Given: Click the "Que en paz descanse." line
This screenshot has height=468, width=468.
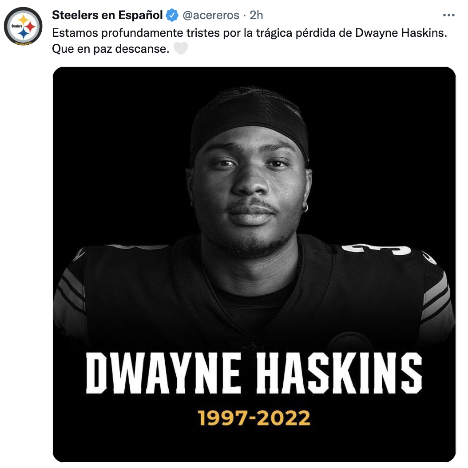Looking at the screenshot, I should coord(111,48).
